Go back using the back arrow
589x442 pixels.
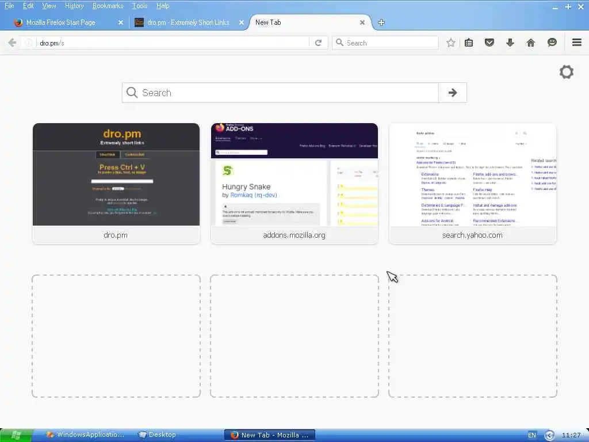pos(12,43)
